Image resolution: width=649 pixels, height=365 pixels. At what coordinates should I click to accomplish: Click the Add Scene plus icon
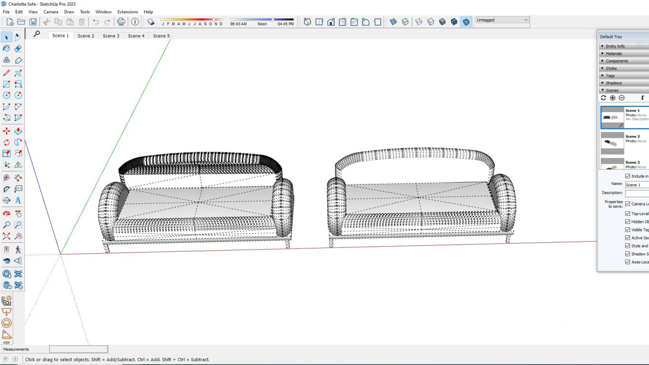[612, 98]
